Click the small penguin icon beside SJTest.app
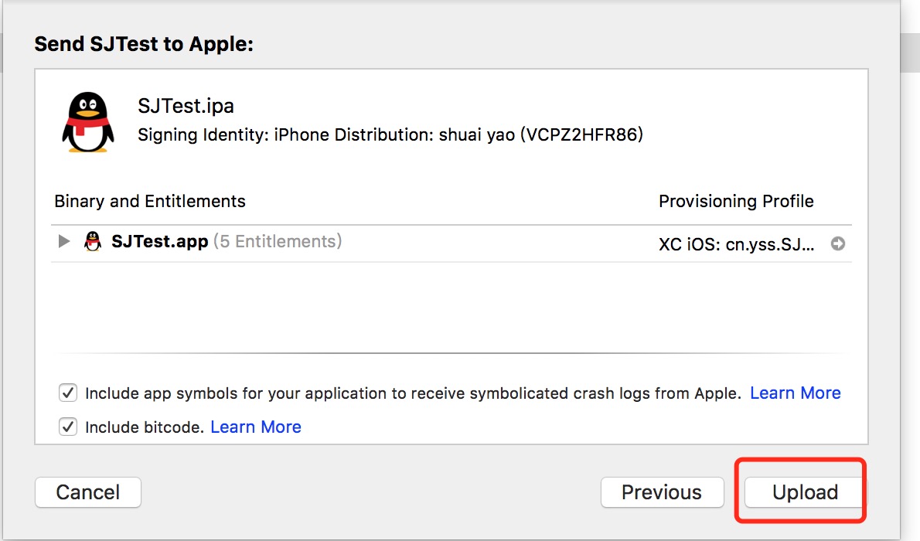This screenshot has width=920, height=541. tap(93, 241)
